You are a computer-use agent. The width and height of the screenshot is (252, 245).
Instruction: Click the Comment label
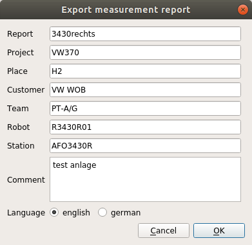26,180
